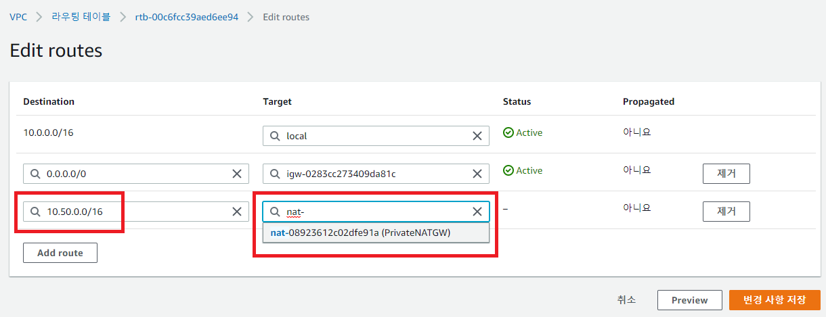Cancel editing with 취소
The height and width of the screenshot is (317, 826).
[x=626, y=300]
